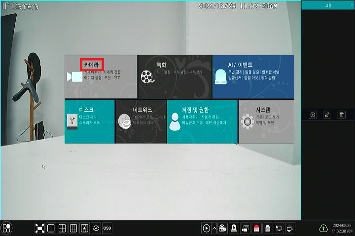Select the nine-split view layout icon

click(x=73, y=228)
